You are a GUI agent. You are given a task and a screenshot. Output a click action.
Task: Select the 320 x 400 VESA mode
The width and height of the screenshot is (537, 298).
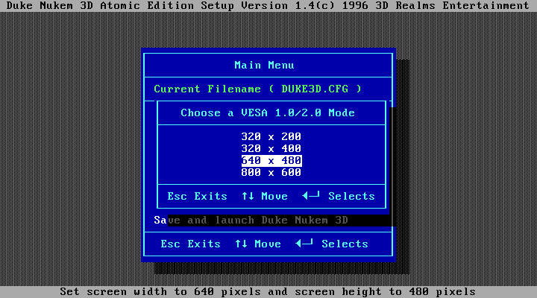[x=271, y=148]
